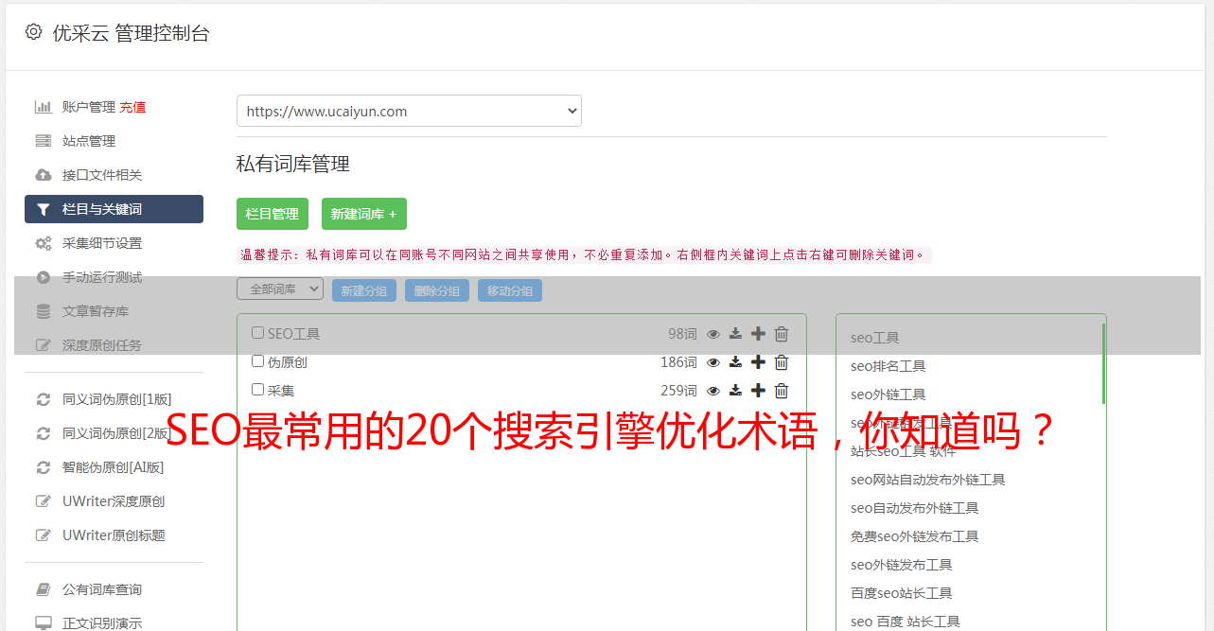Click the edit icon beside 深度原创任务
Viewport: 1214px width, 631px height.
[x=44, y=345]
